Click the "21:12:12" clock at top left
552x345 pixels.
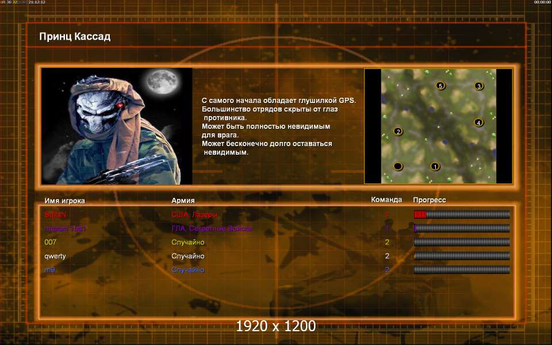click(37, 2)
